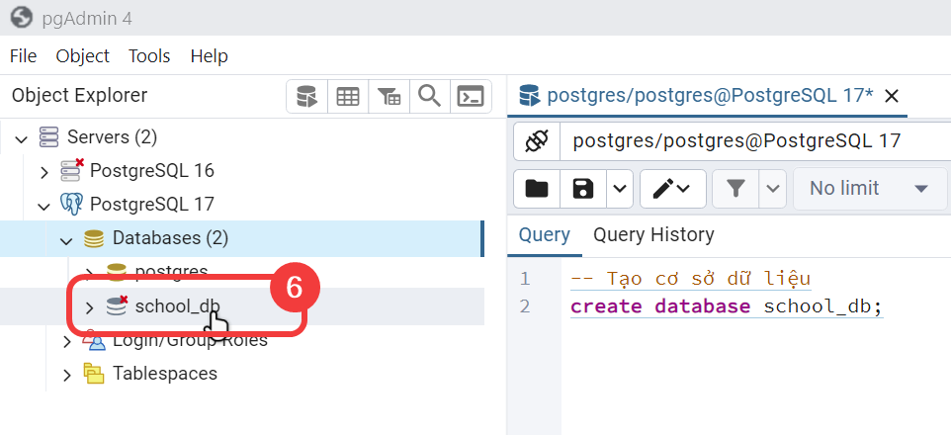Click the Search Objects magnifier icon

430,97
